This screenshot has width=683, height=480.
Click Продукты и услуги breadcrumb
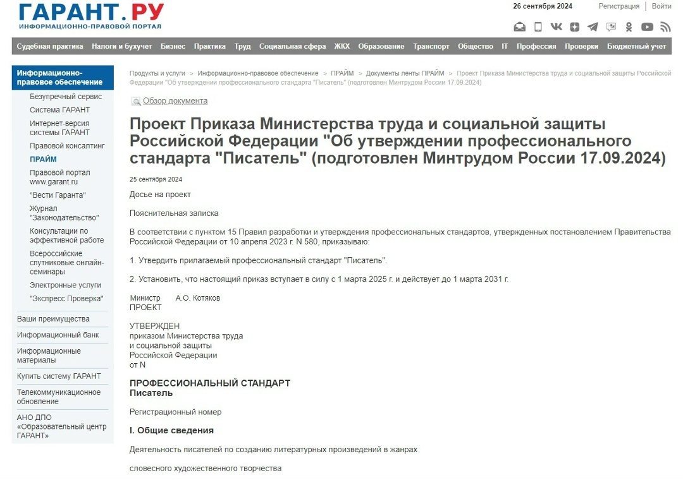(x=157, y=73)
